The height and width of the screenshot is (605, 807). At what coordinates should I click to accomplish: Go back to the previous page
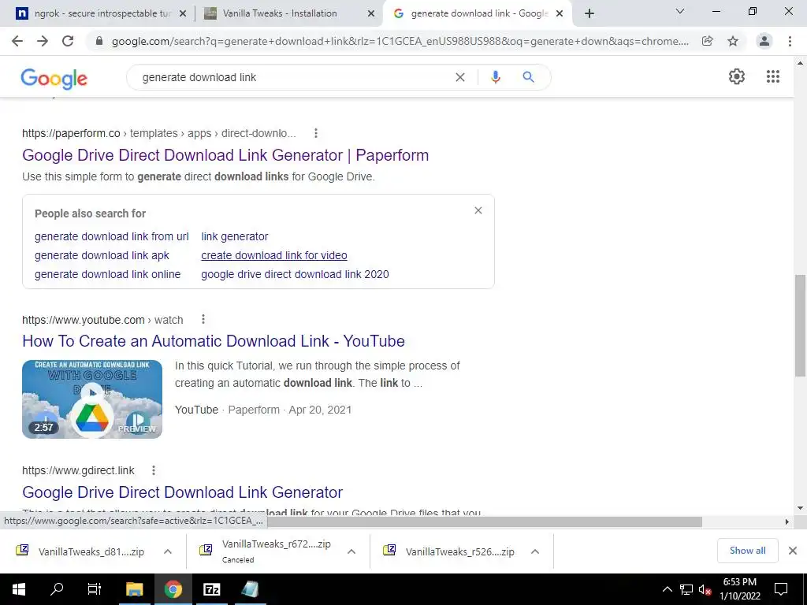(x=17, y=41)
